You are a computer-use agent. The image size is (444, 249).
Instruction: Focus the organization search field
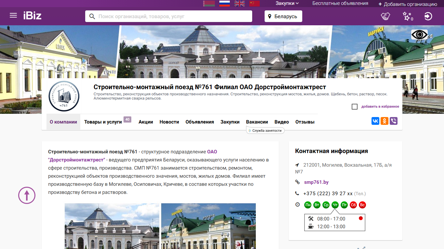tap(169, 16)
